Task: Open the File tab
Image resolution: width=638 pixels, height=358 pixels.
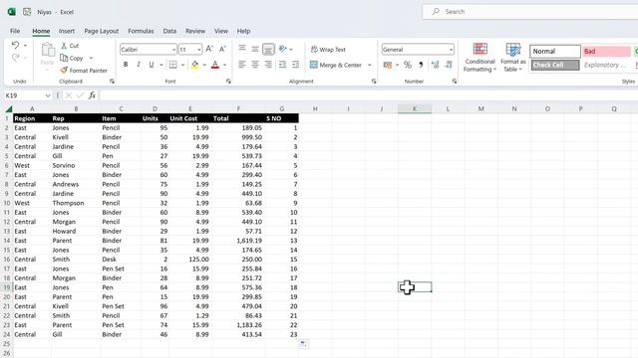Action: tap(15, 31)
